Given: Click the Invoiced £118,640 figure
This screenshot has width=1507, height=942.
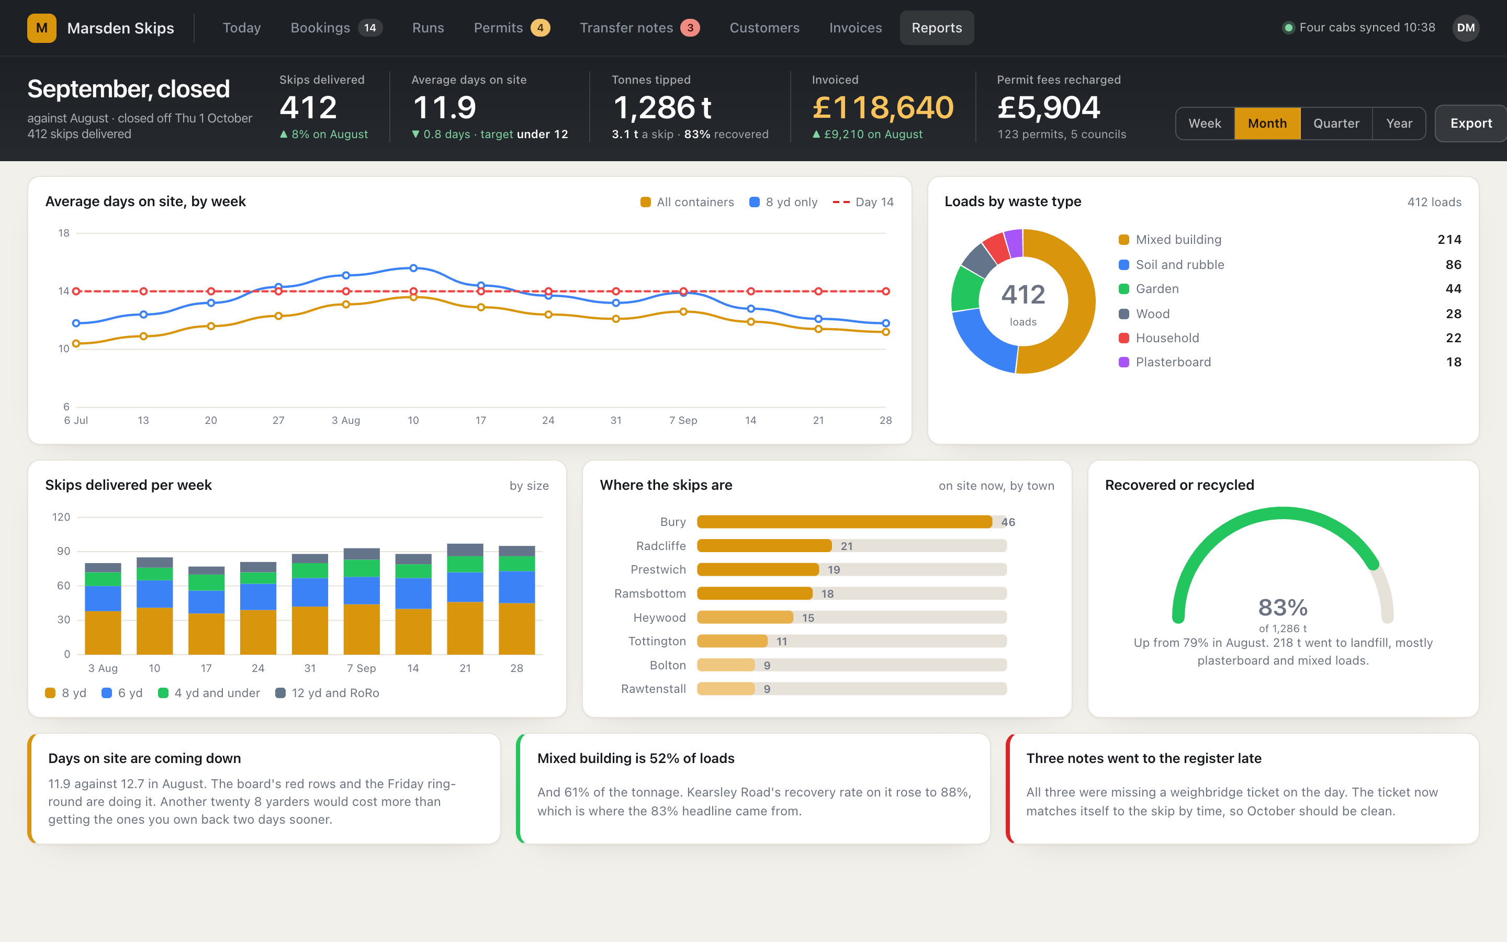Looking at the screenshot, I should pos(883,107).
